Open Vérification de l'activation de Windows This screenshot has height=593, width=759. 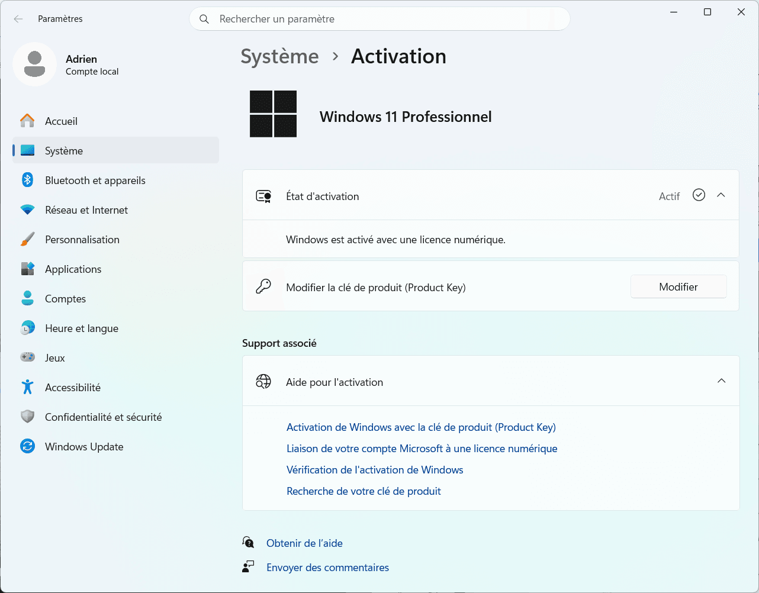[375, 470]
